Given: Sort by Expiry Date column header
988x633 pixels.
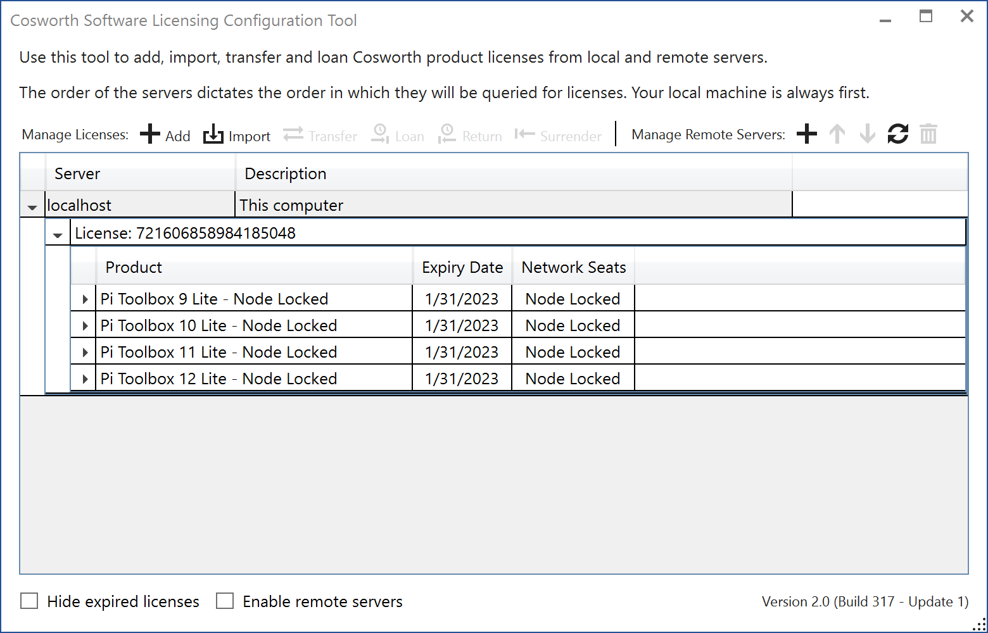Looking at the screenshot, I should click(462, 268).
